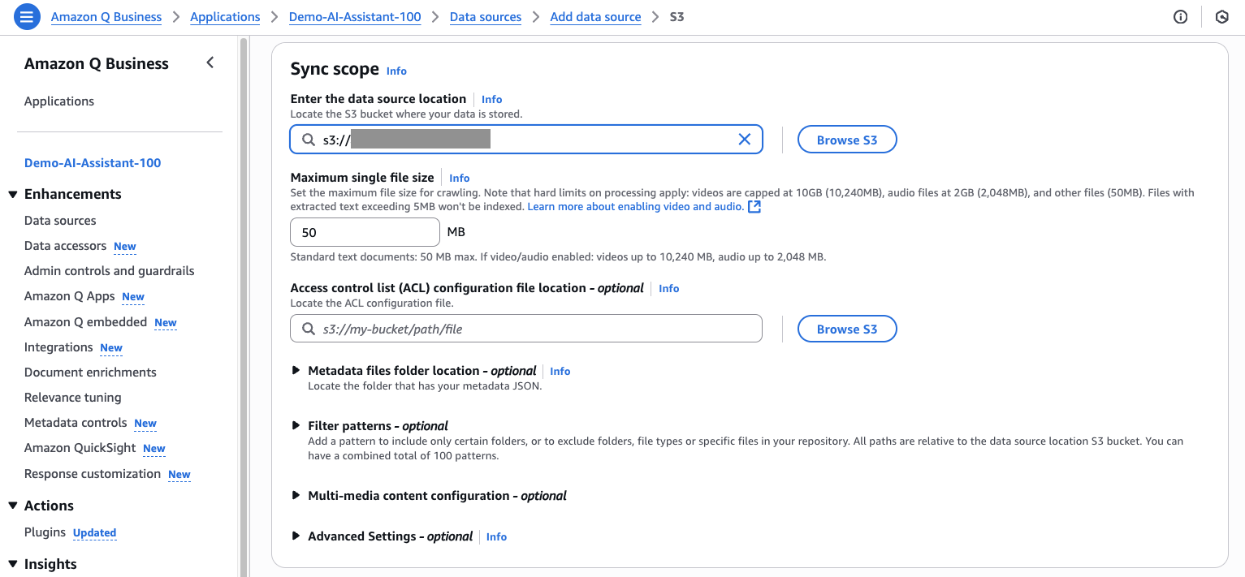
Task: Open Amazon QuickSight in sidebar
Action: click(x=80, y=448)
